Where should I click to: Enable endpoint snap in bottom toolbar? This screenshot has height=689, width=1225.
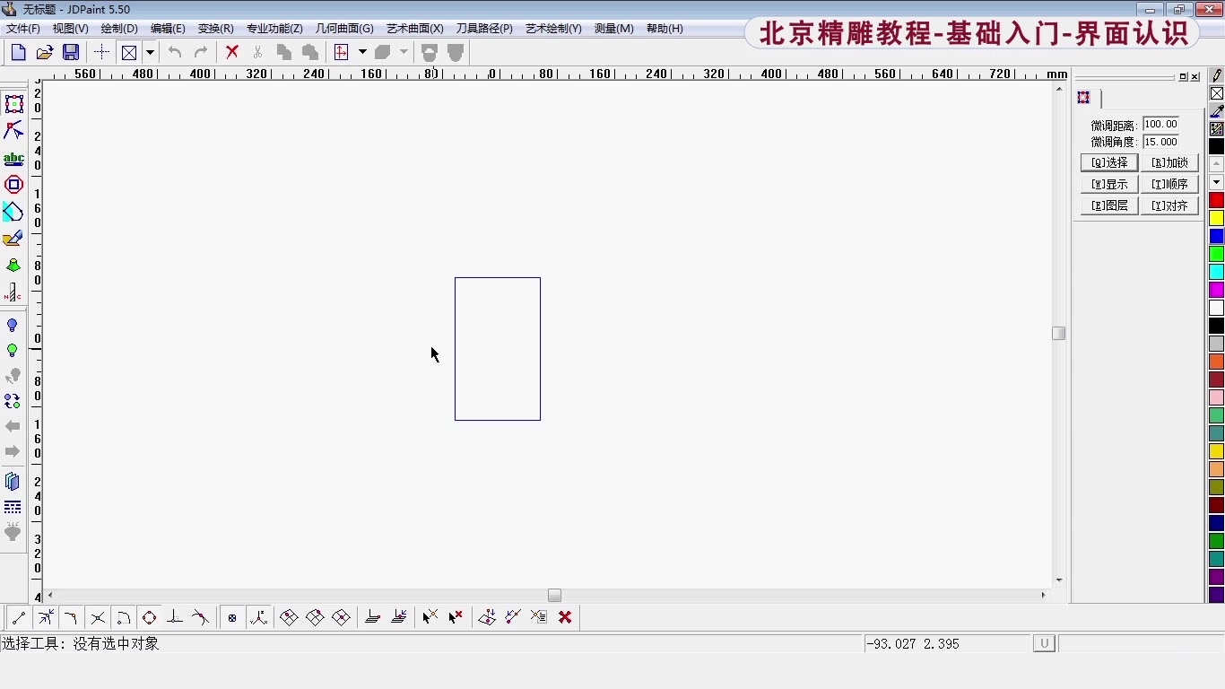tap(19, 617)
